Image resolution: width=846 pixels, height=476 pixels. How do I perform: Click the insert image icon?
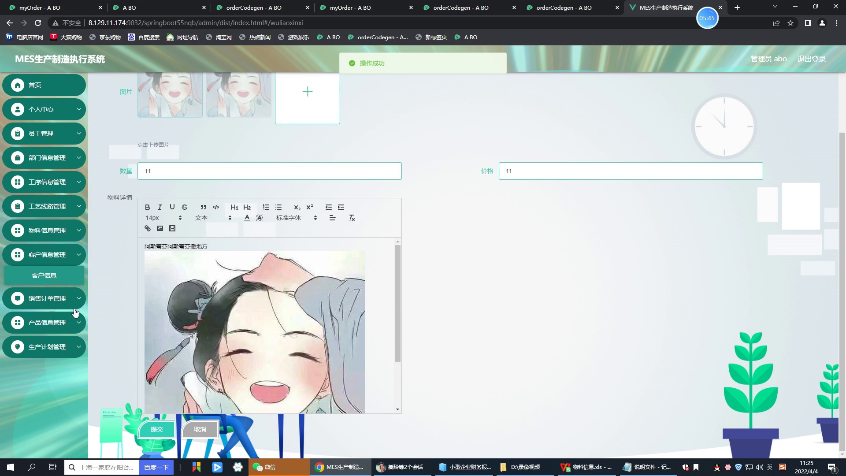pos(160,228)
